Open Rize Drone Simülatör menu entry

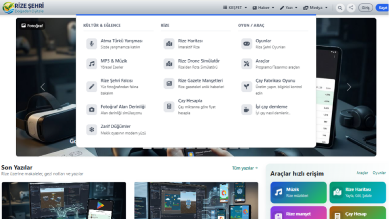pyautogui.click(x=196, y=64)
